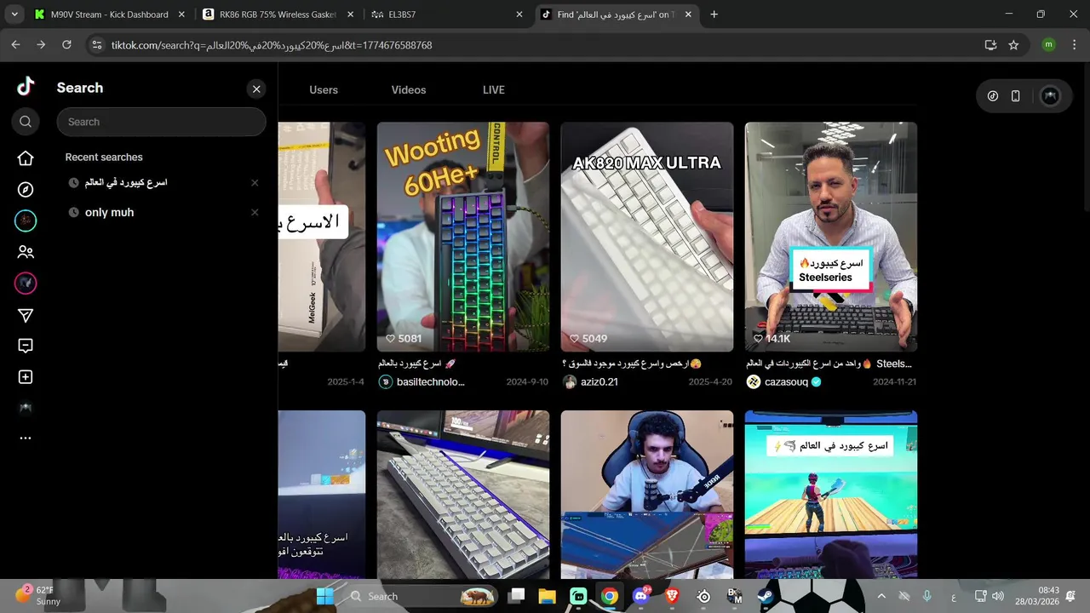Open the Steelseries keyboard video thumbnail

point(831,237)
